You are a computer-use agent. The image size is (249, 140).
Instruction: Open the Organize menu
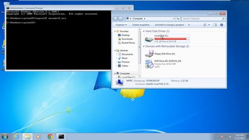tap(121, 25)
